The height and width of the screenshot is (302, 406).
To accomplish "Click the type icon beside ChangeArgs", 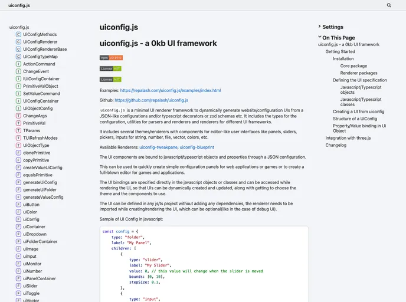I will (x=18, y=116).
